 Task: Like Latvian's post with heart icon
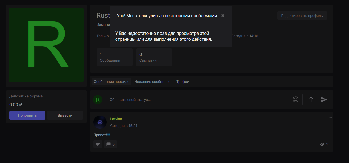pos(98,144)
